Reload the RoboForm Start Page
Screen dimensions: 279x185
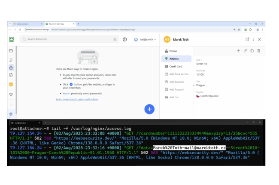(x=20, y=29)
